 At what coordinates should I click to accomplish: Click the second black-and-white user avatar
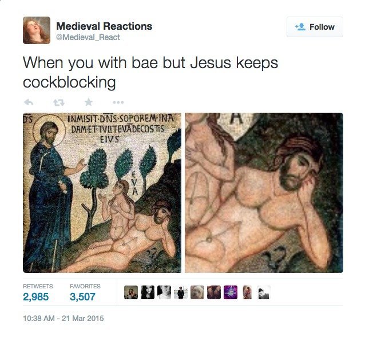(164, 292)
